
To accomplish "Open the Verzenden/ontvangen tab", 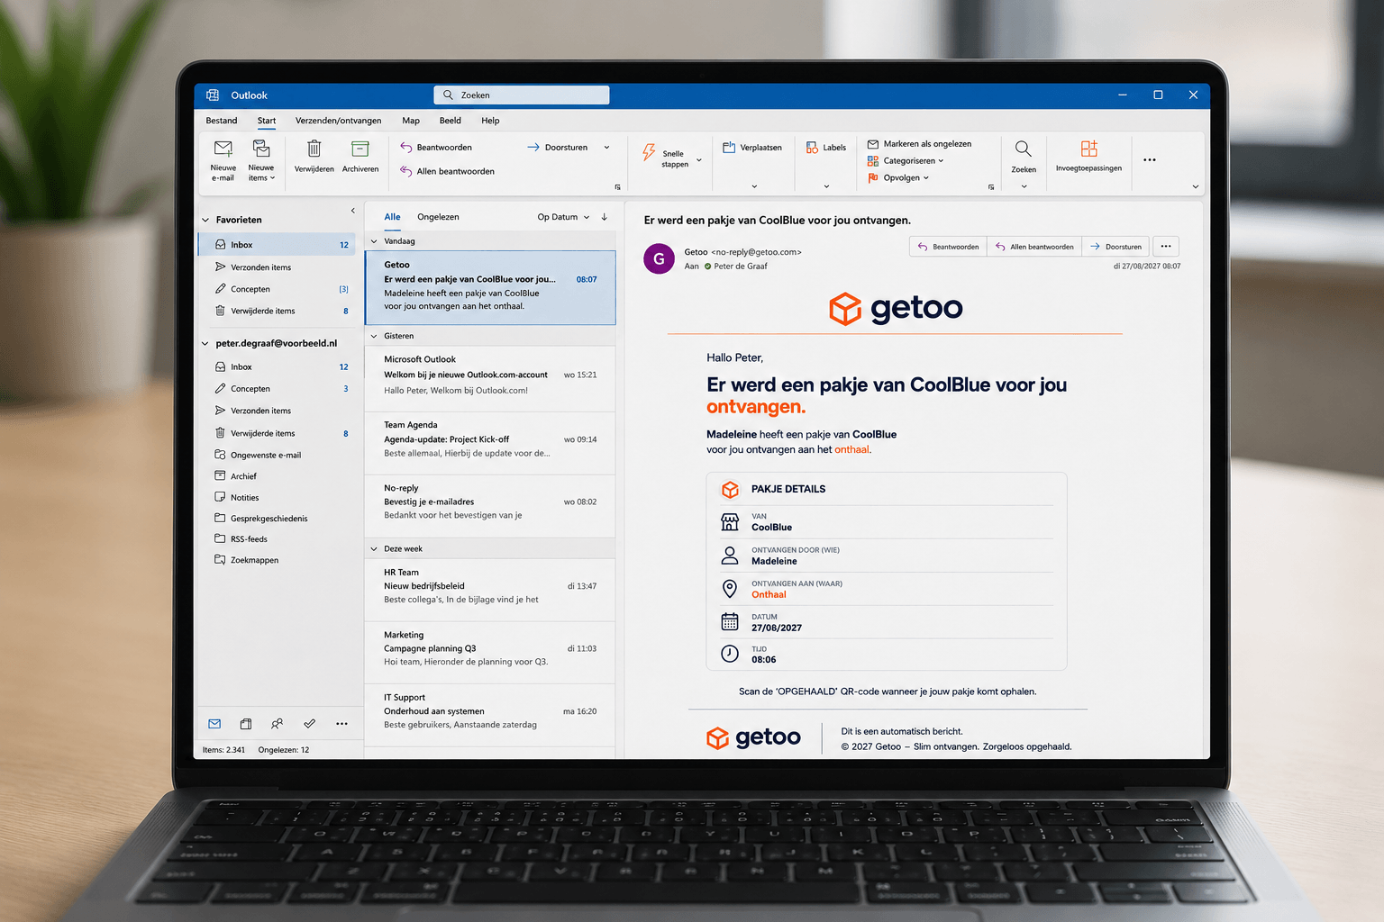I will pyautogui.click(x=339, y=121).
